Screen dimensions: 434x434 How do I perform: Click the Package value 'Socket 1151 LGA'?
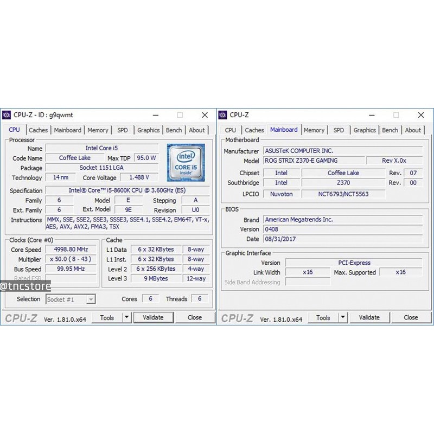[x=102, y=168]
